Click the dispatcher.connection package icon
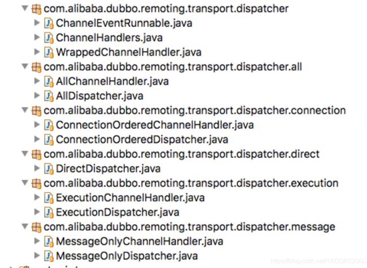Image resolution: width=367 pixels, height=268 pixels. point(36,111)
